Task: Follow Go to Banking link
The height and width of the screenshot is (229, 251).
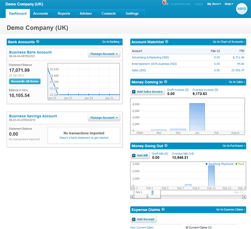Action: [112, 42]
